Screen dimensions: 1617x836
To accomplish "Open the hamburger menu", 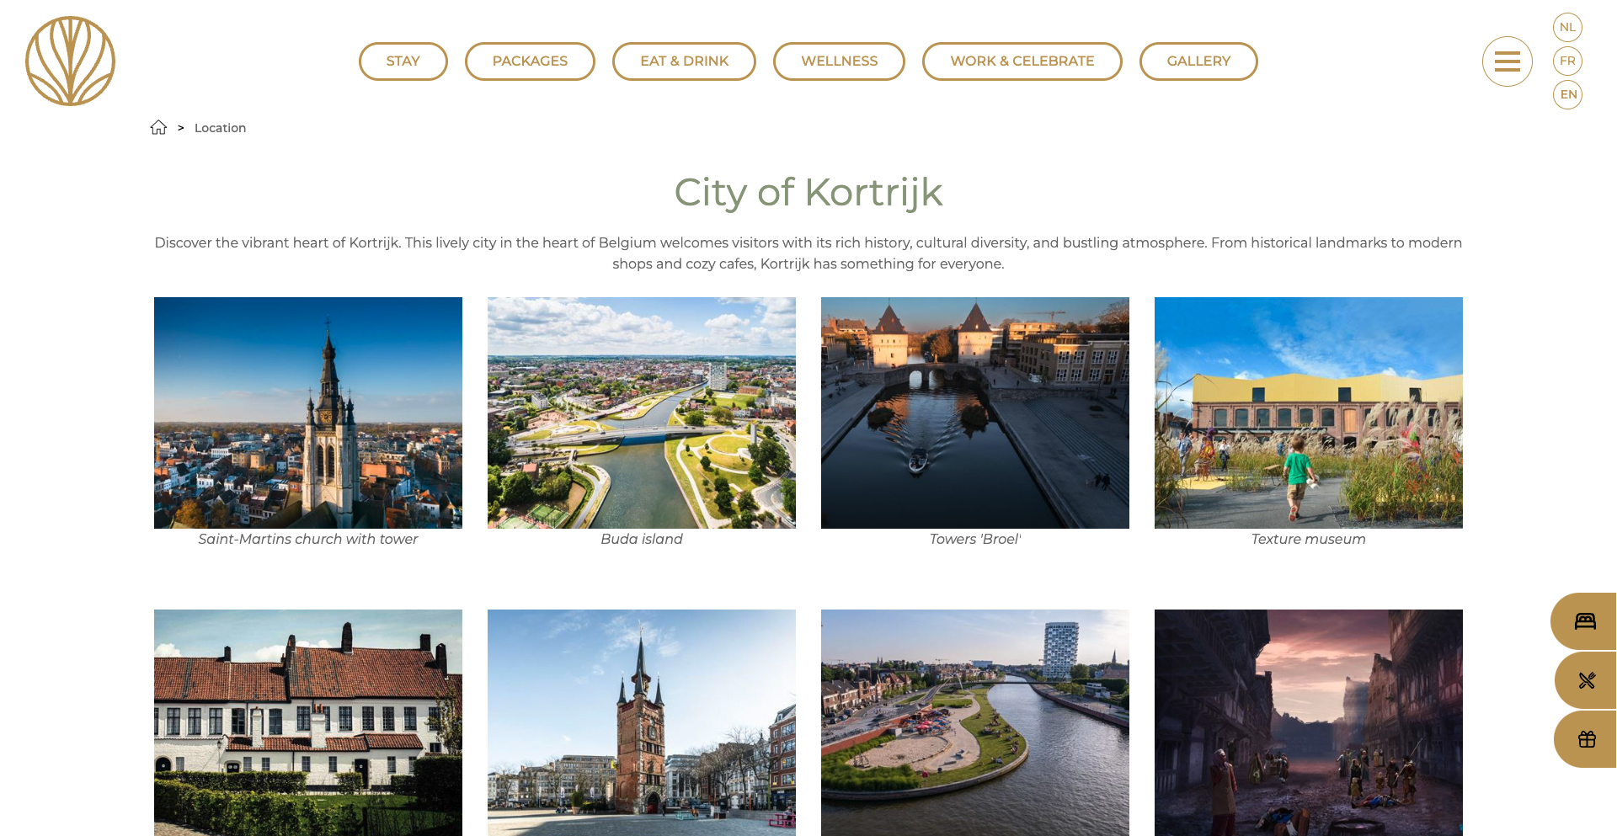I will 1507,61.
